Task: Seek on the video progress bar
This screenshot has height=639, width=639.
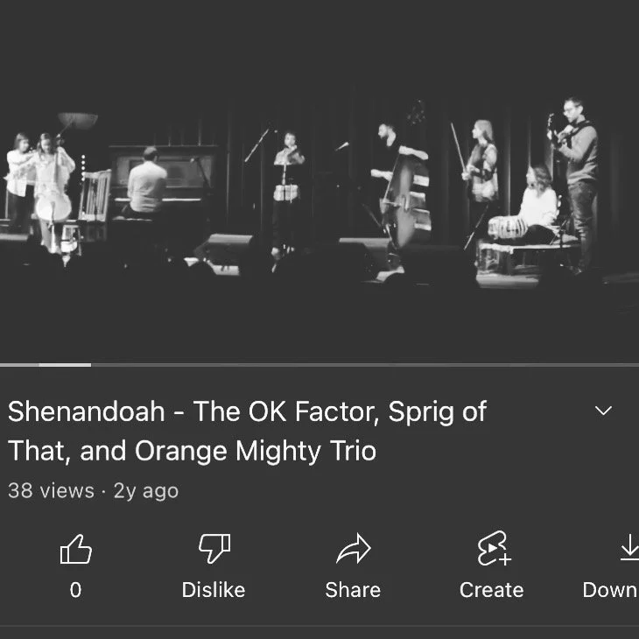Action: coord(319,365)
